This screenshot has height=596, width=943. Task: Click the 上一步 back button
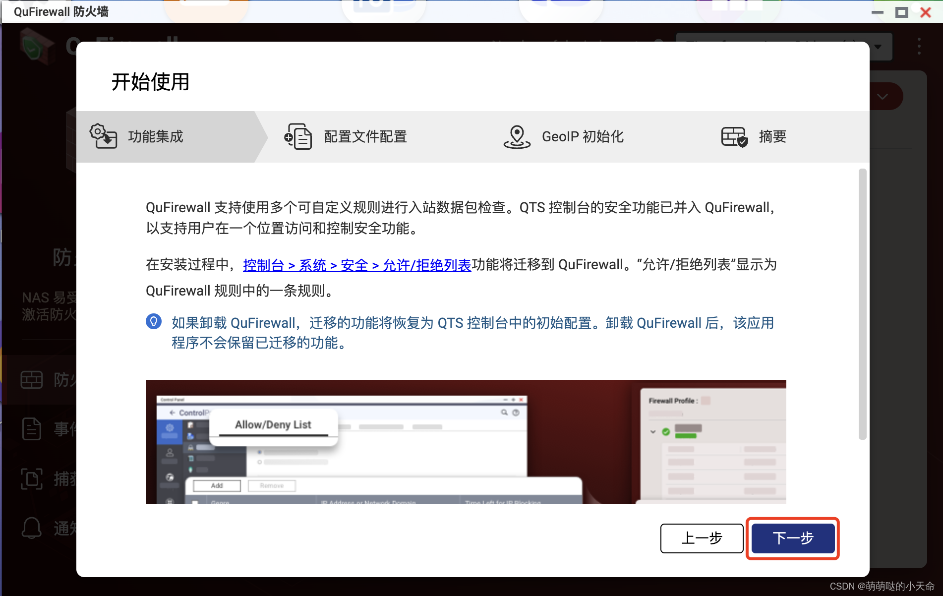702,538
